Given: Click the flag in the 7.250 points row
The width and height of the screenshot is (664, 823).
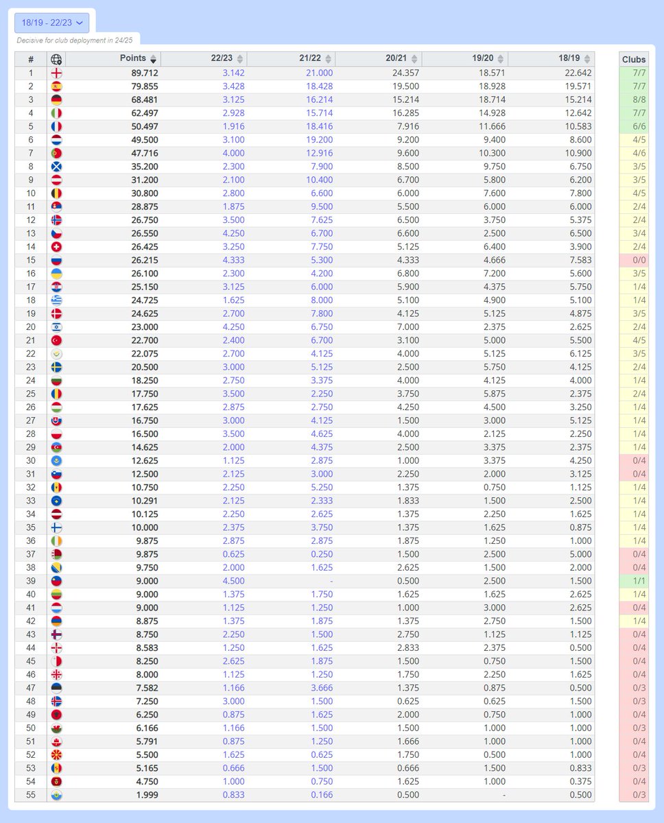Looking at the screenshot, I should coord(56,702).
